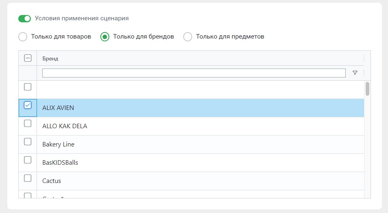Select 'Только для товаров' radio option
388x213 pixels.
point(23,37)
